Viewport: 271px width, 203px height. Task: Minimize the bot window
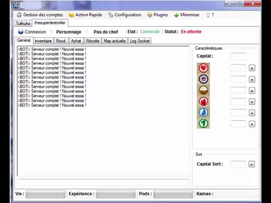[230, 4]
